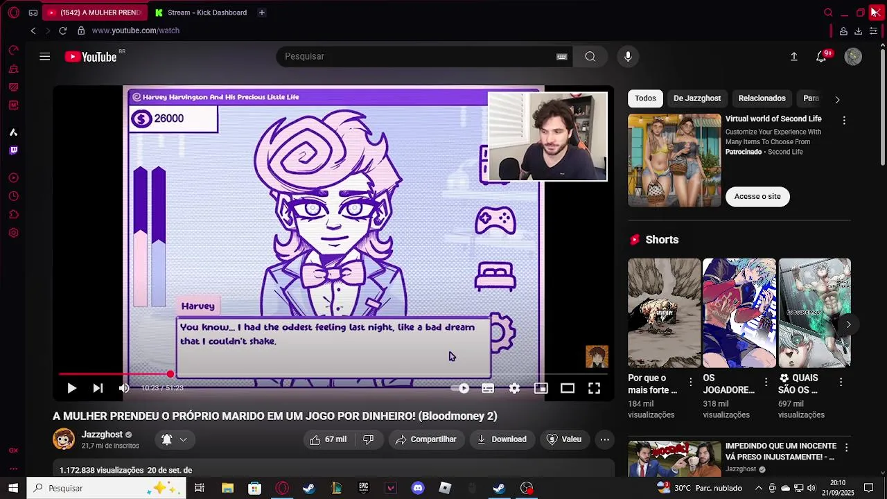
Task: Open options for 'OS JOGADORE...' Short
Action: [x=766, y=383]
